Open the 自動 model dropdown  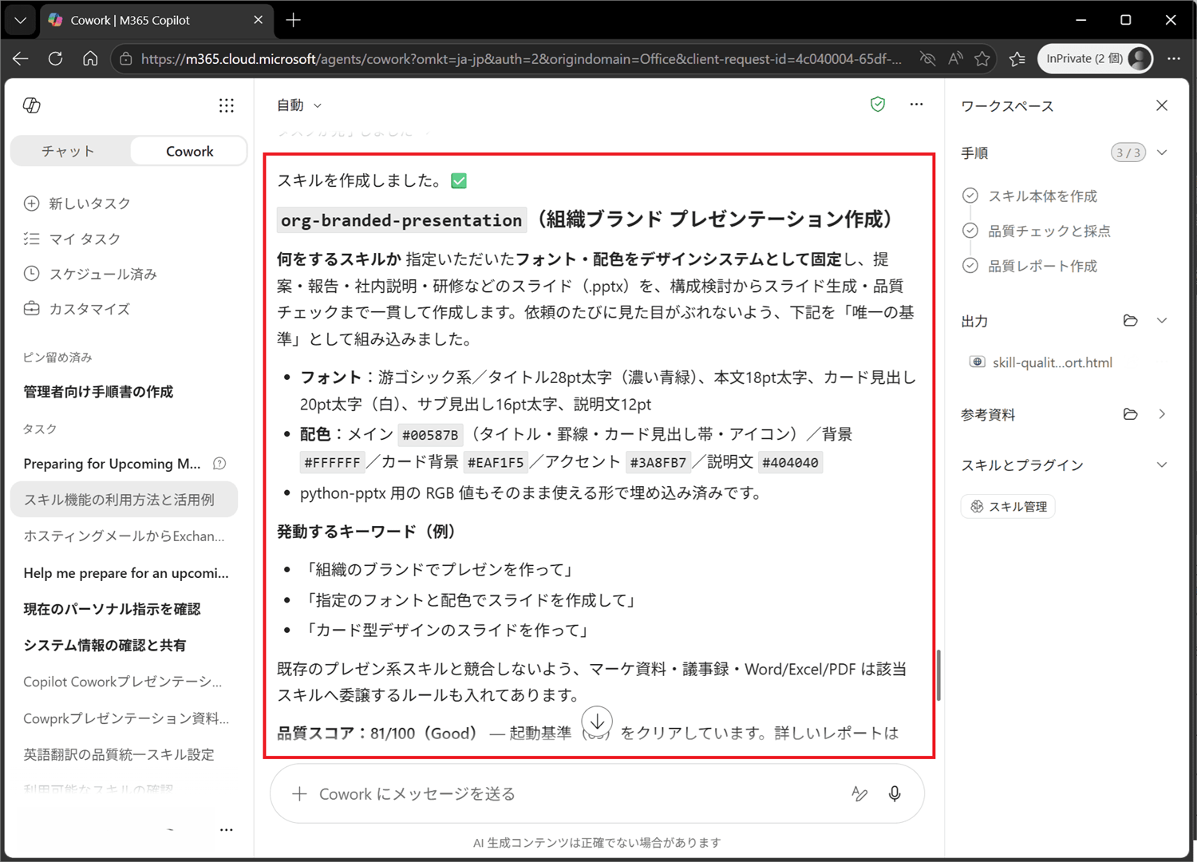pyautogui.click(x=299, y=105)
